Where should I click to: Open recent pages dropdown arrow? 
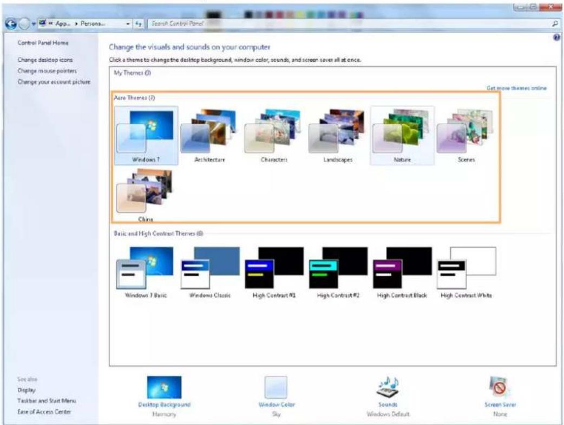tap(34, 24)
